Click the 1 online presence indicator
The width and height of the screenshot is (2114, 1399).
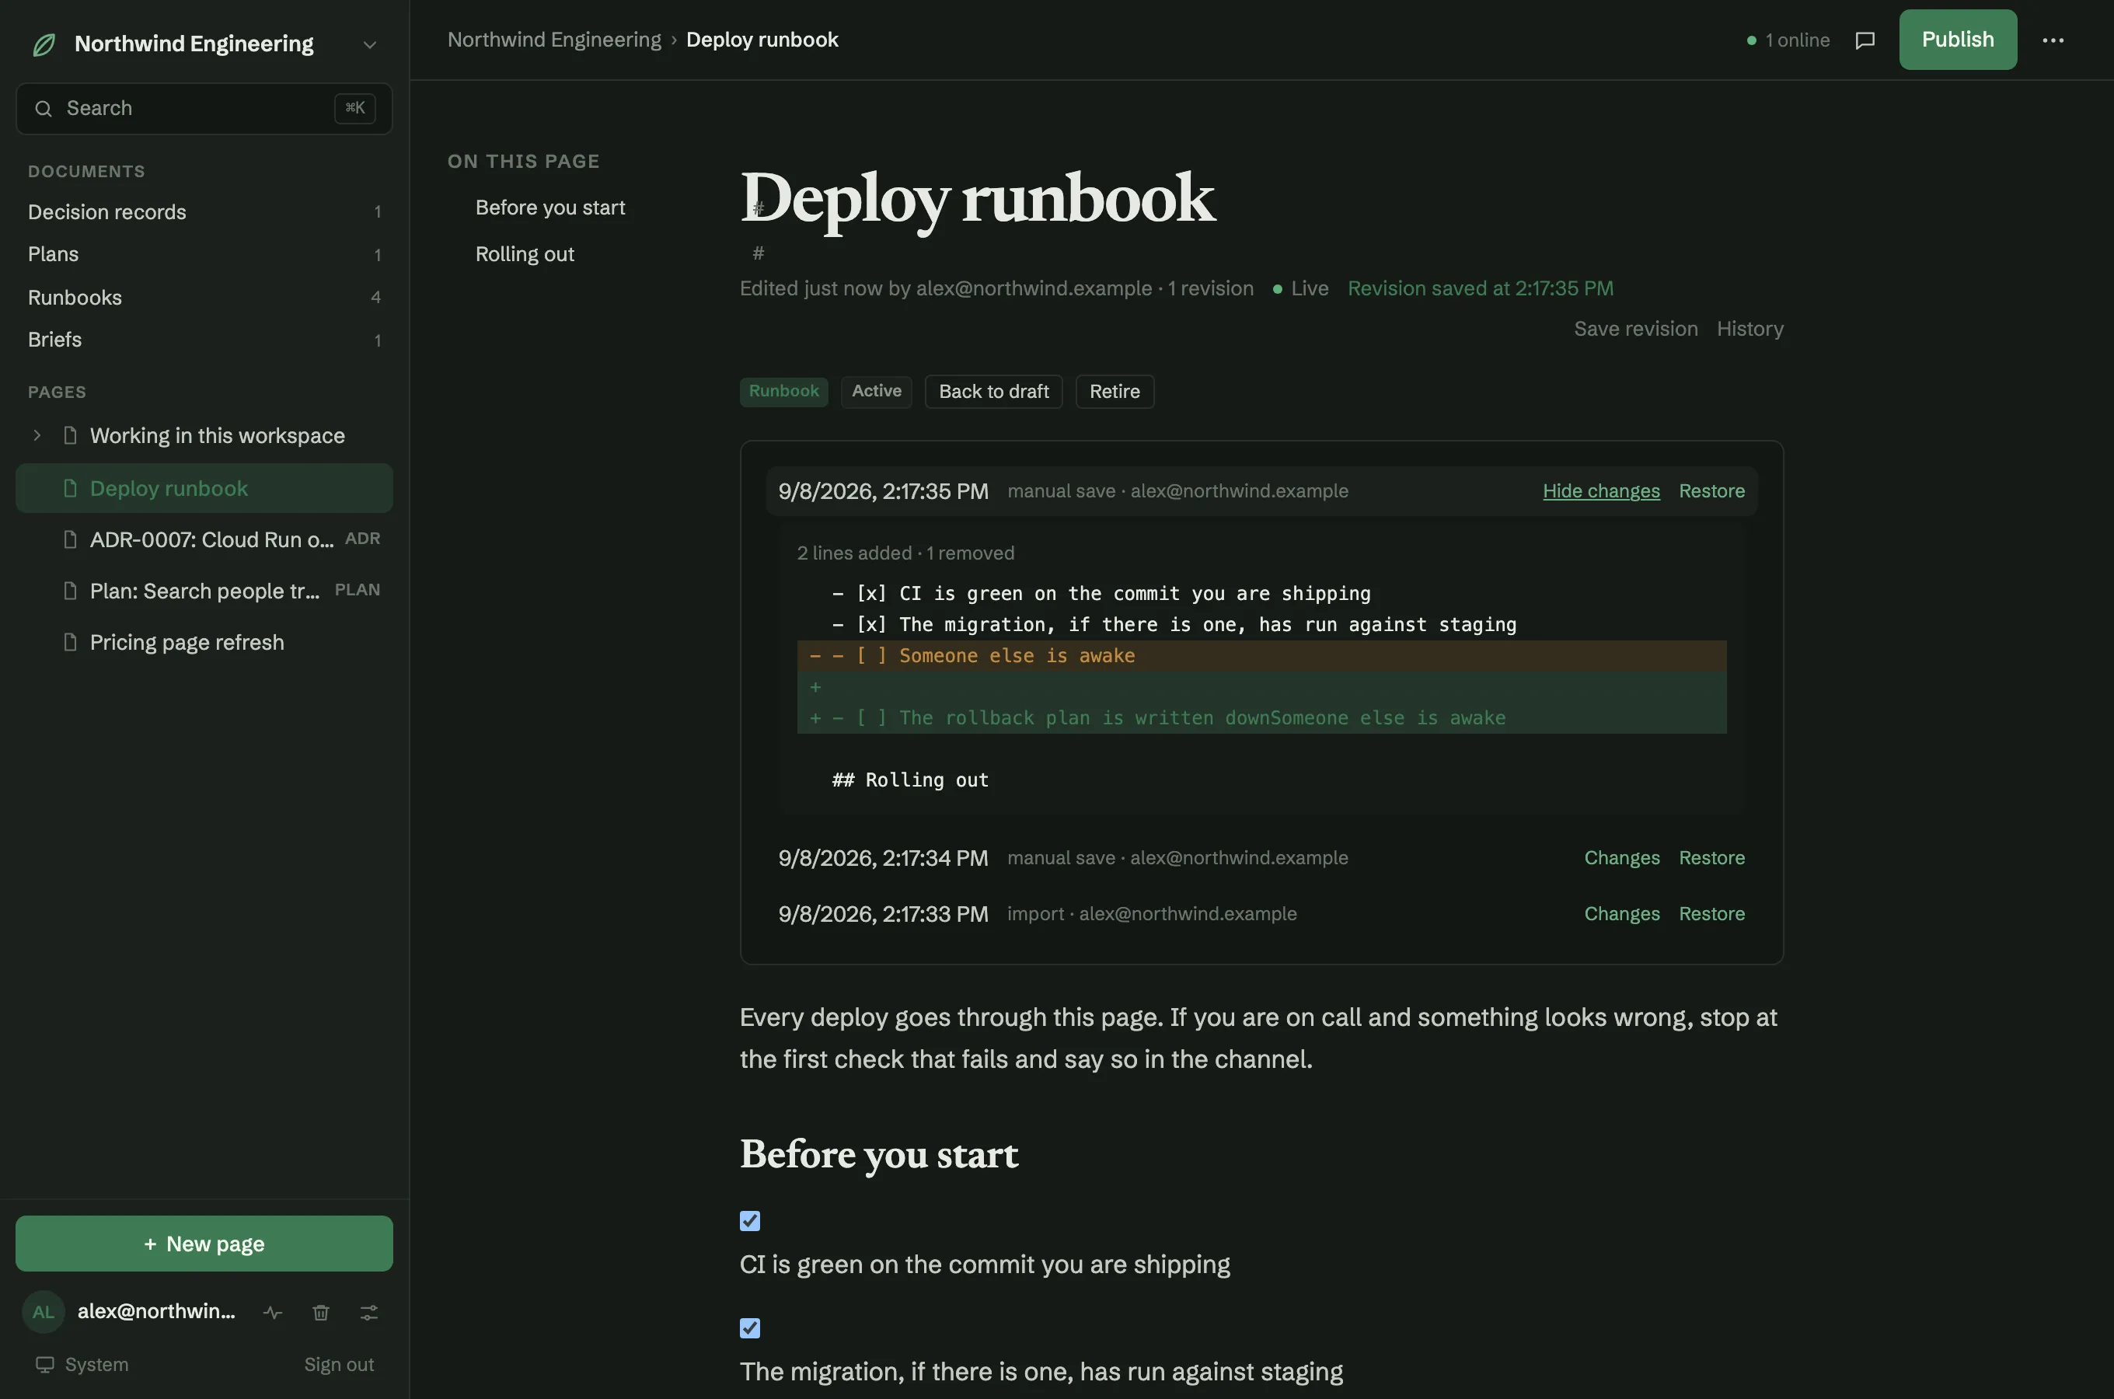[1788, 40]
